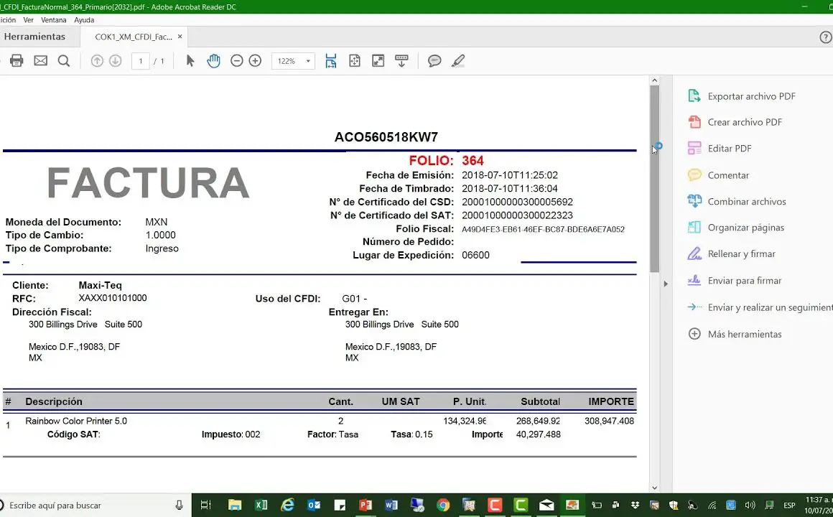833x517 pixels.
Task: Open File Explorer from the taskbar
Action: tap(234, 506)
